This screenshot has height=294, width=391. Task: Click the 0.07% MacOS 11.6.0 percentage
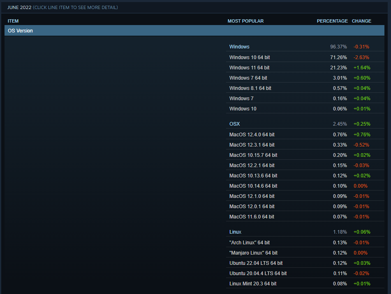[x=340, y=216]
